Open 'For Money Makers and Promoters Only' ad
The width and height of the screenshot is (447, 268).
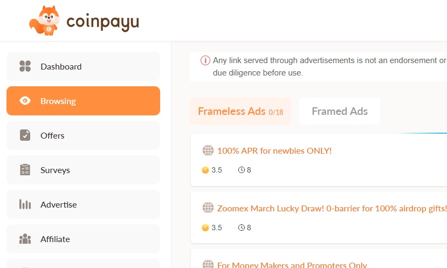(292, 265)
